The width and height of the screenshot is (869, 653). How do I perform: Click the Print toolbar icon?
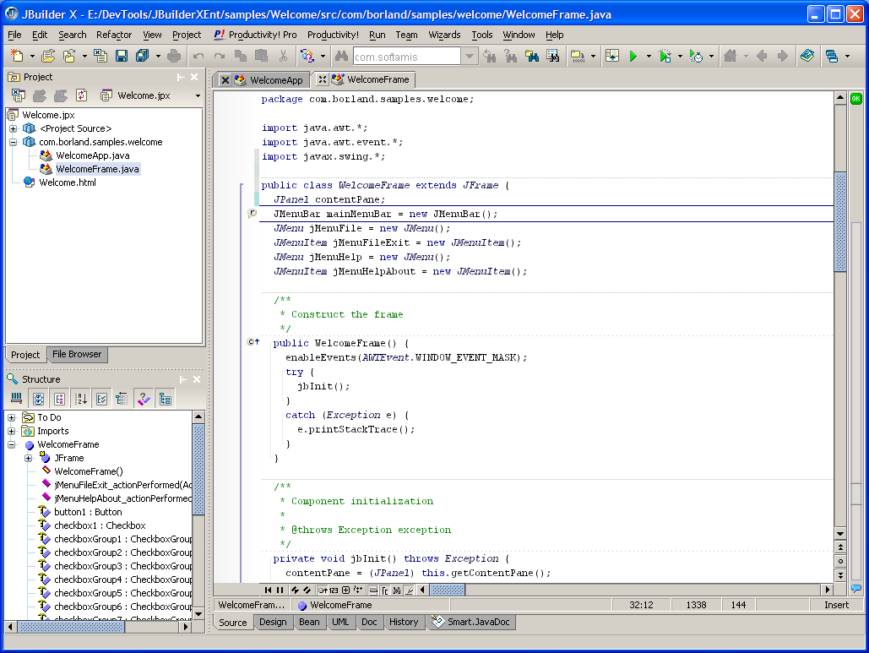(174, 56)
